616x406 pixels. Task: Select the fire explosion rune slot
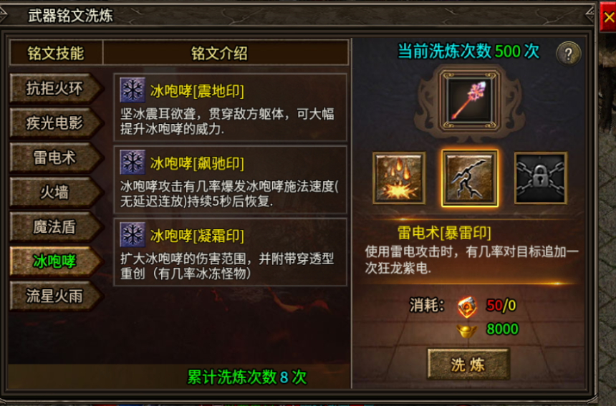tap(399, 178)
